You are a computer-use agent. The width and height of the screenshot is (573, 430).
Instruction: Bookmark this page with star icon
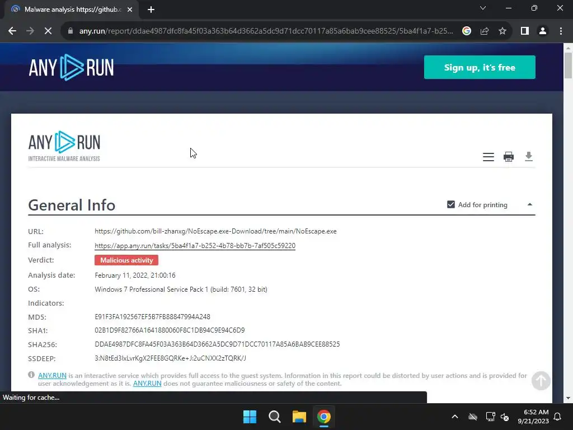(502, 31)
